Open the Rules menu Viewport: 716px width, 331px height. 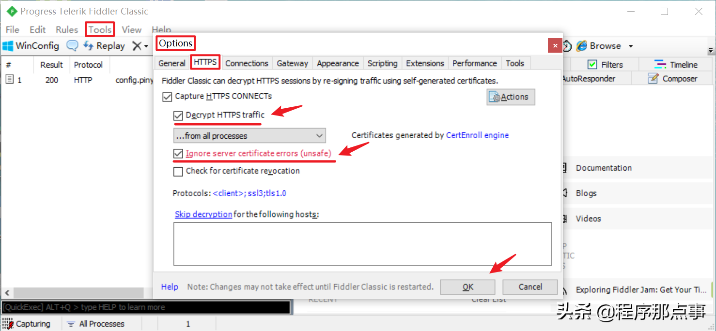click(x=67, y=29)
